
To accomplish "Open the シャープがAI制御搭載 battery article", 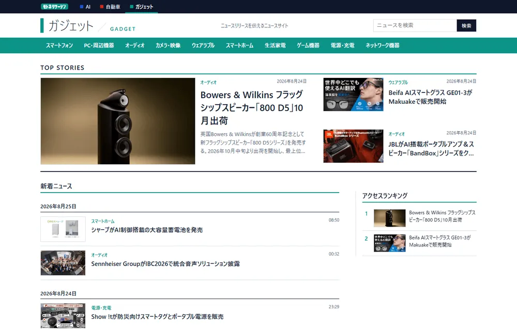I will 147,230.
